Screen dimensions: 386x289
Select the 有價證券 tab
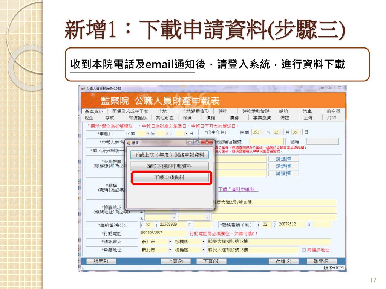(138, 118)
